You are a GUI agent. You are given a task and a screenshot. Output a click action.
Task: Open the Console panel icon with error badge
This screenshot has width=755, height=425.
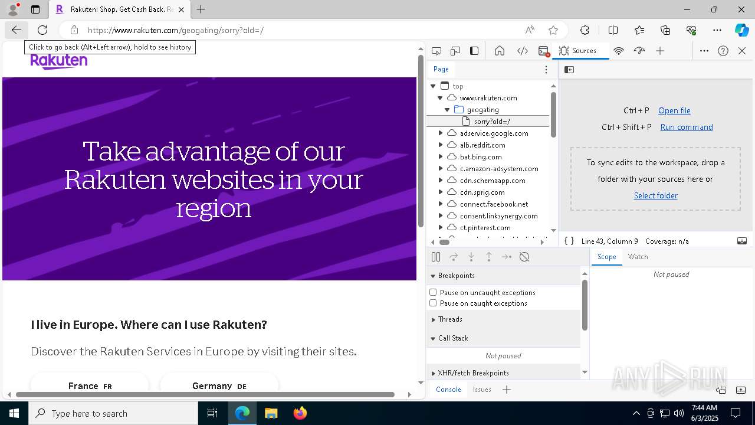(x=544, y=51)
